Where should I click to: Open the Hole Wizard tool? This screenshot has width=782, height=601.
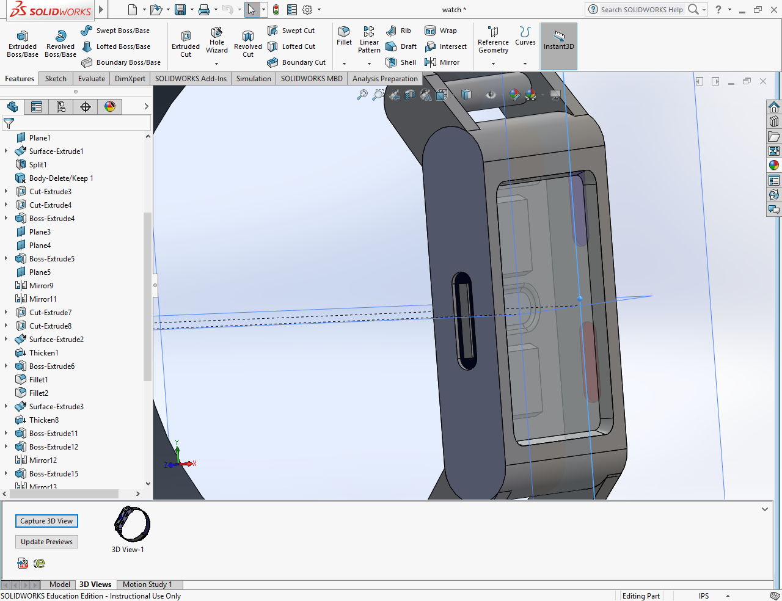click(x=217, y=40)
